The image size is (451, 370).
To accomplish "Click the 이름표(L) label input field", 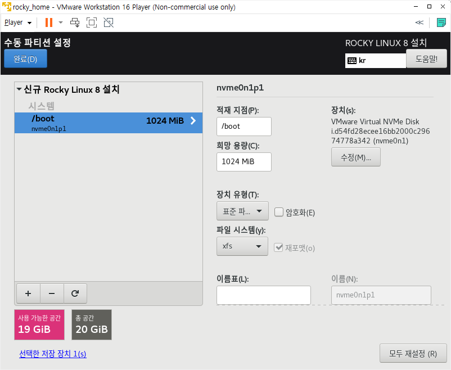I will (264, 295).
